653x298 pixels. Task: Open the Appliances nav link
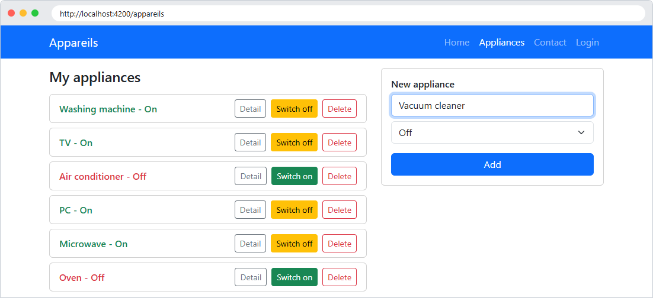tap(502, 43)
